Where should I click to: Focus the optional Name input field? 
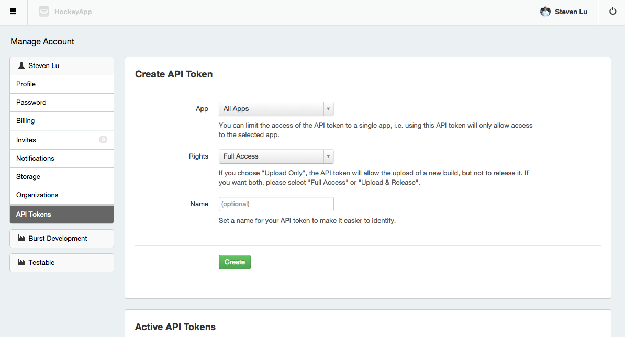pos(276,204)
